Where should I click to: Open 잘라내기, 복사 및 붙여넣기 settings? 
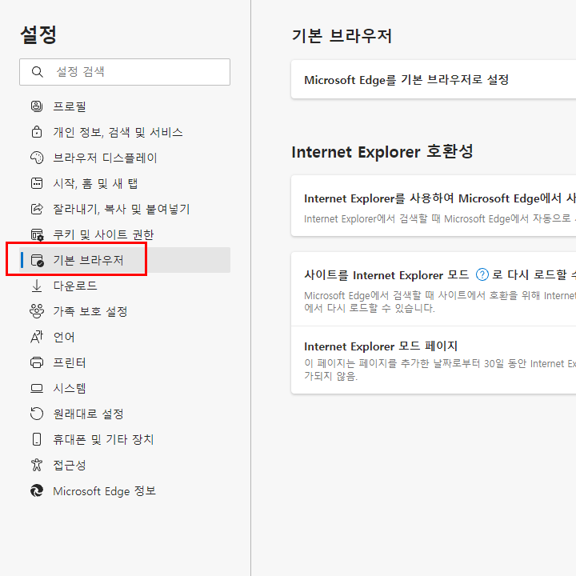click(x=125, y=209)
